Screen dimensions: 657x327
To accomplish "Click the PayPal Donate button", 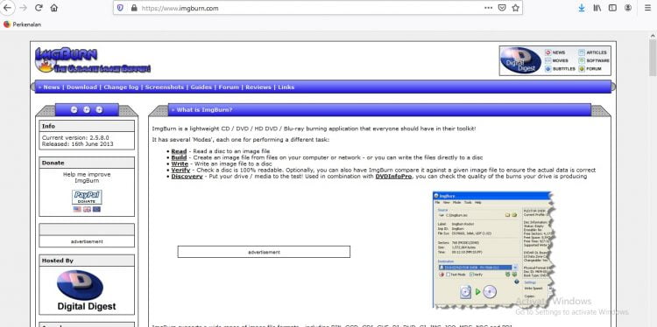I will (x=87, y=197).
